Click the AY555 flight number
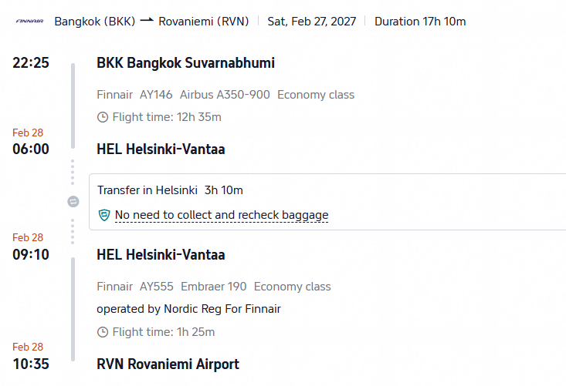Screen dimensions: 566x386 pos(157,287)
